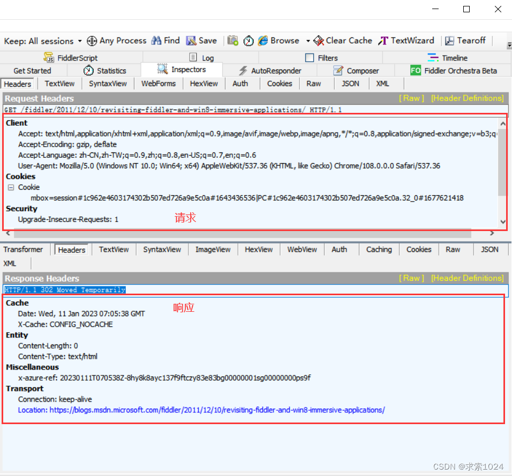Screen dimensions: 512x476
Task: Select the request TextView tab
Action: (x=59, y=83)
